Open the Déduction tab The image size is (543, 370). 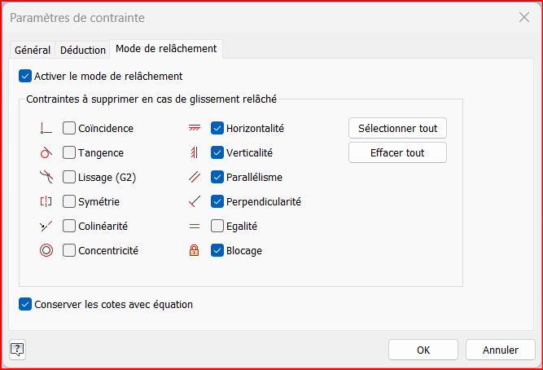tap(83, 50)
